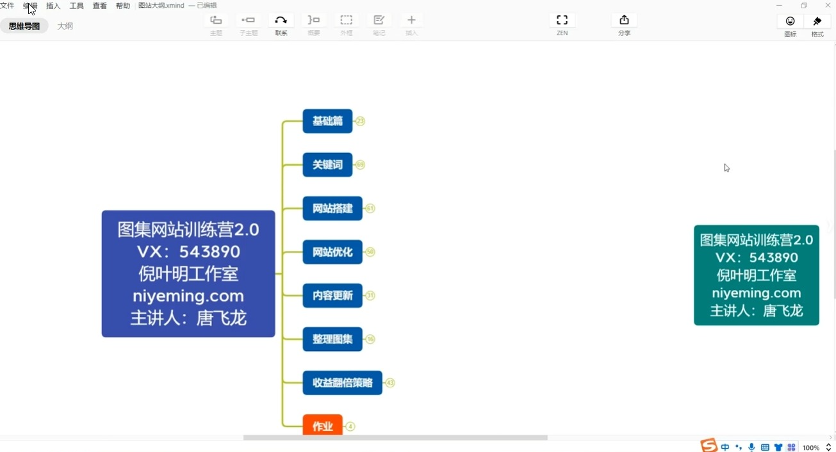Expand the 关键词 branch with 69 subtopics
The image size is (836, 452).
361,165
